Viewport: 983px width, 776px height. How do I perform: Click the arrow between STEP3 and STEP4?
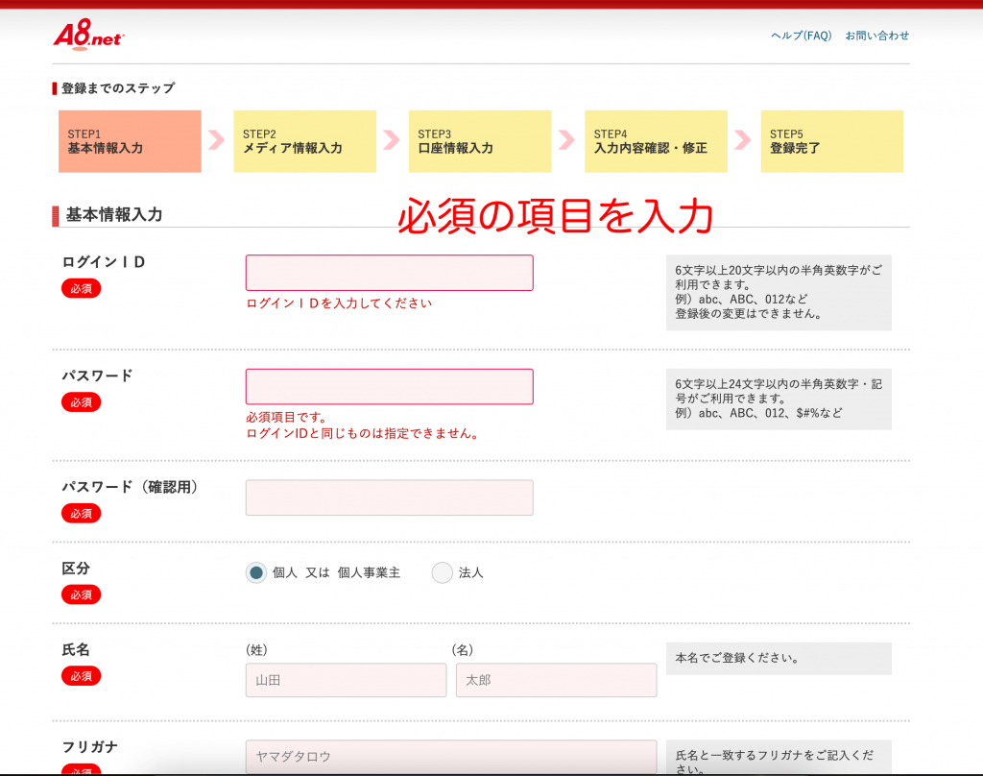click(567, 140)
